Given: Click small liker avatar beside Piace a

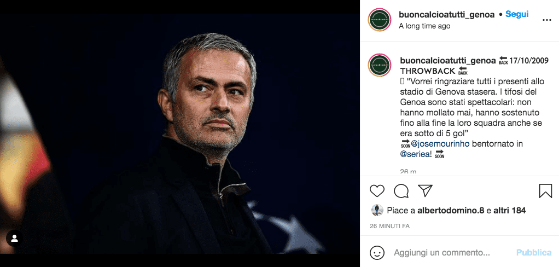Looking at the screenshot, I should 377,210.
